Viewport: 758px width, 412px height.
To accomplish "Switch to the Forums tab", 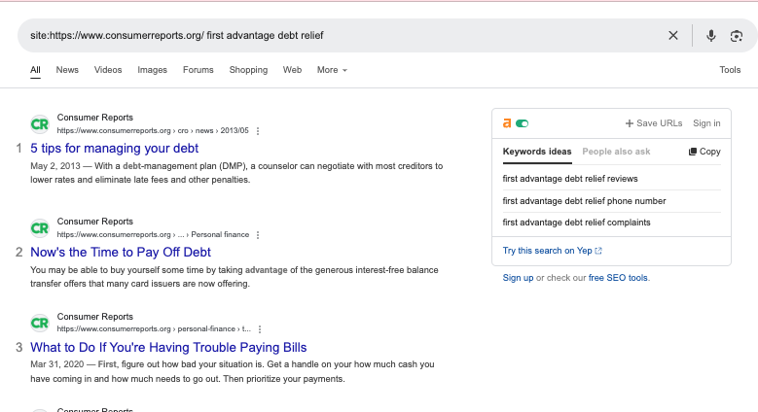I will (199, 70).
